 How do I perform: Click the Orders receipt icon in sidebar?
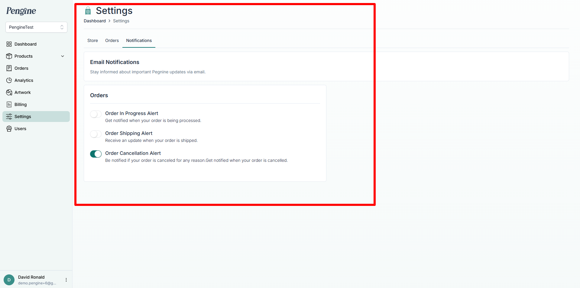pos(9,68)
